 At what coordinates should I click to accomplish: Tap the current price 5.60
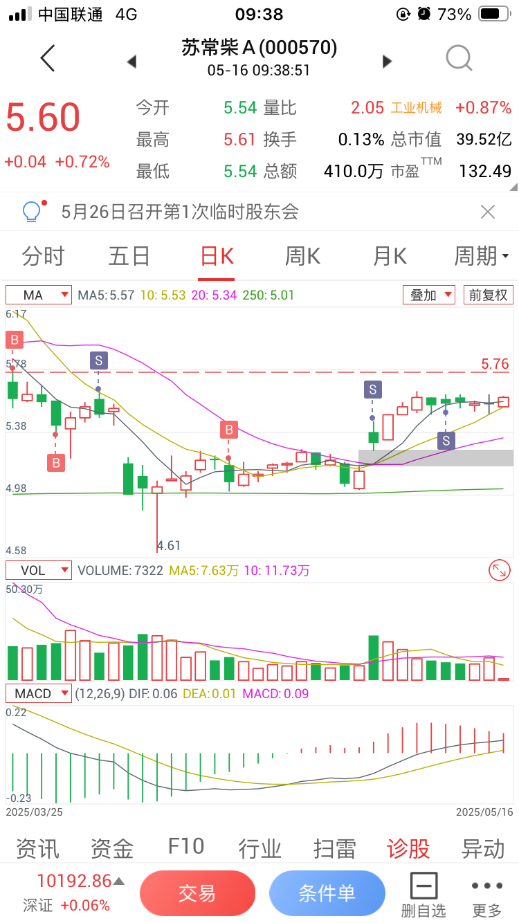pyautogui.click(x=43, y=118)
